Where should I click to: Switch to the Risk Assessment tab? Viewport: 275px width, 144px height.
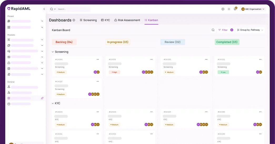127,20
